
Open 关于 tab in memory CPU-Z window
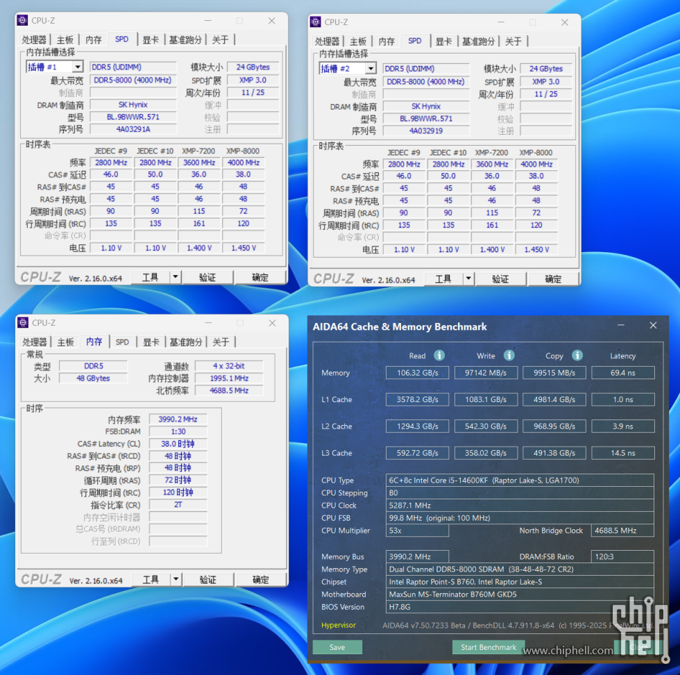221,342
